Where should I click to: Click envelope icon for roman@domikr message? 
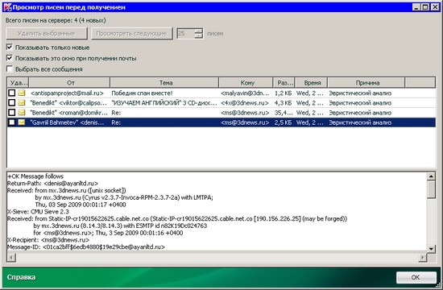tap(22, 113)
